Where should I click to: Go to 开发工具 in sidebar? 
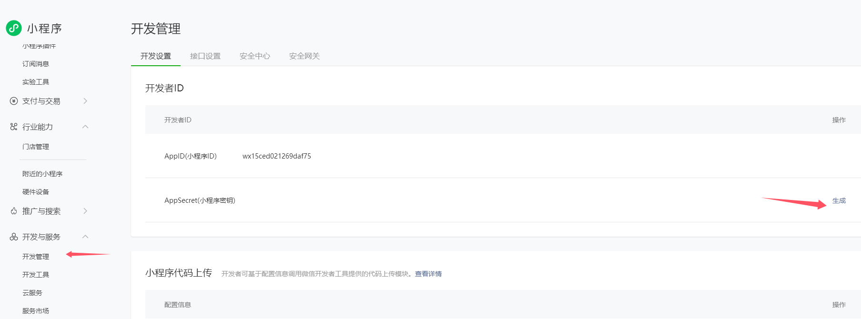pos(36,275)
